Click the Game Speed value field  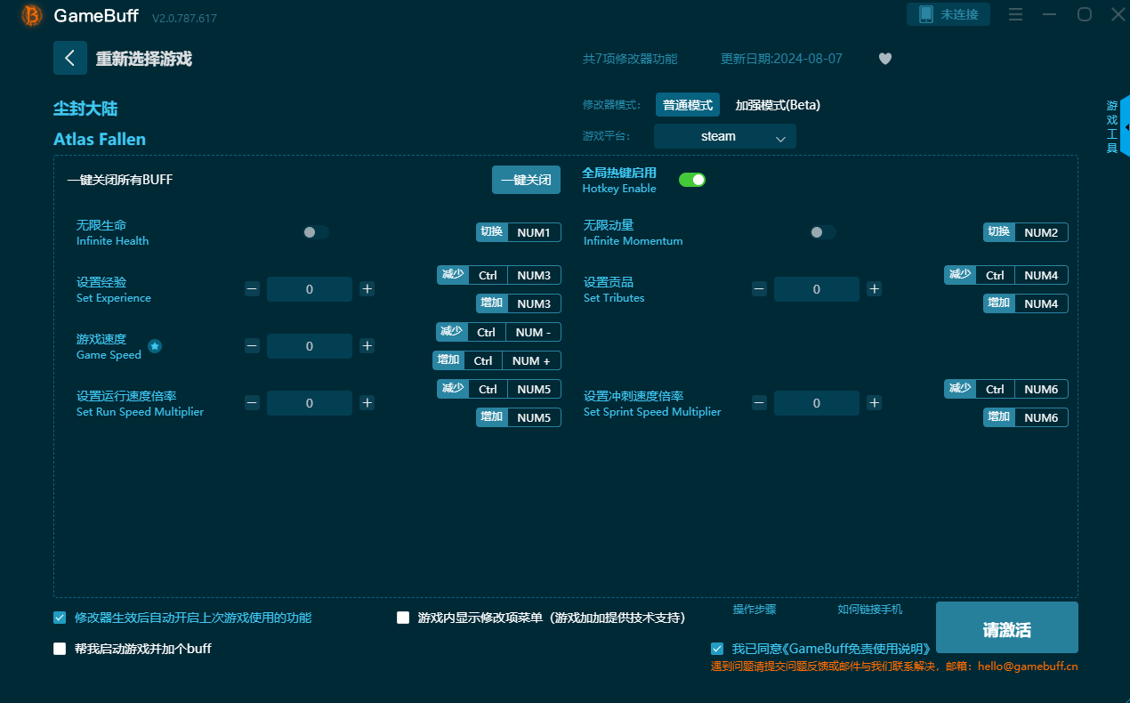(310, 346)
